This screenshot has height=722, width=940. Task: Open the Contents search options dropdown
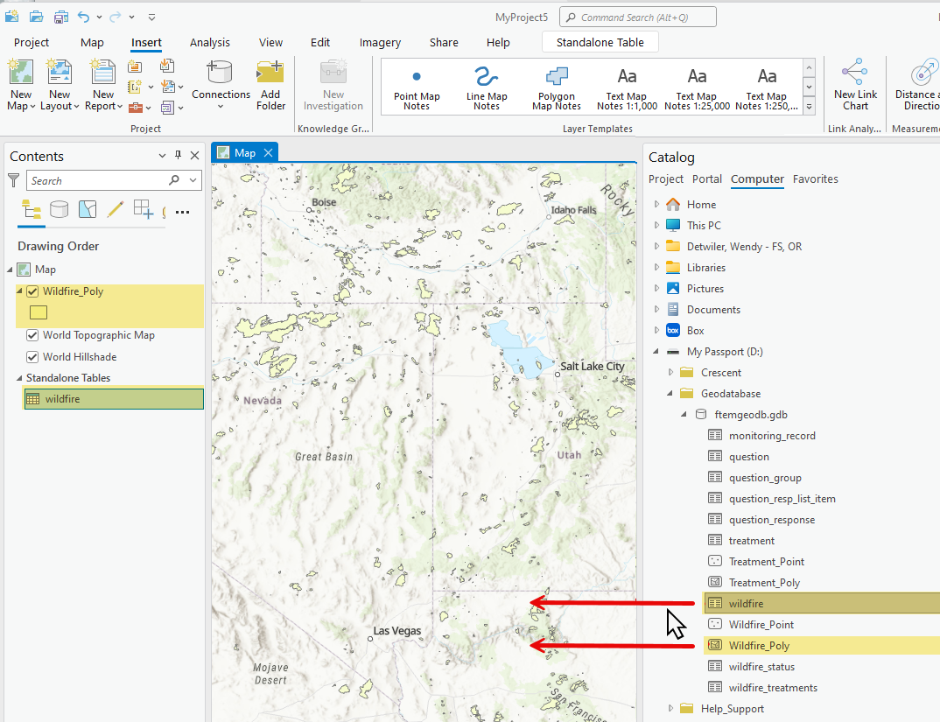click(x=193, y=180)
